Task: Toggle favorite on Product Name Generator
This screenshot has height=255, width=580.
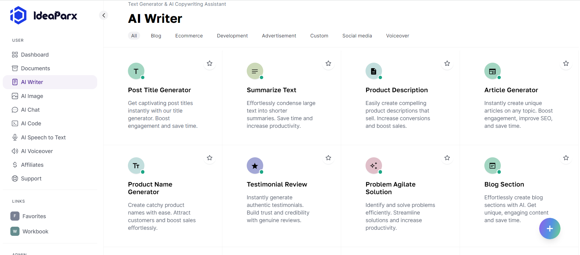Action: click(x=210, y=158)
